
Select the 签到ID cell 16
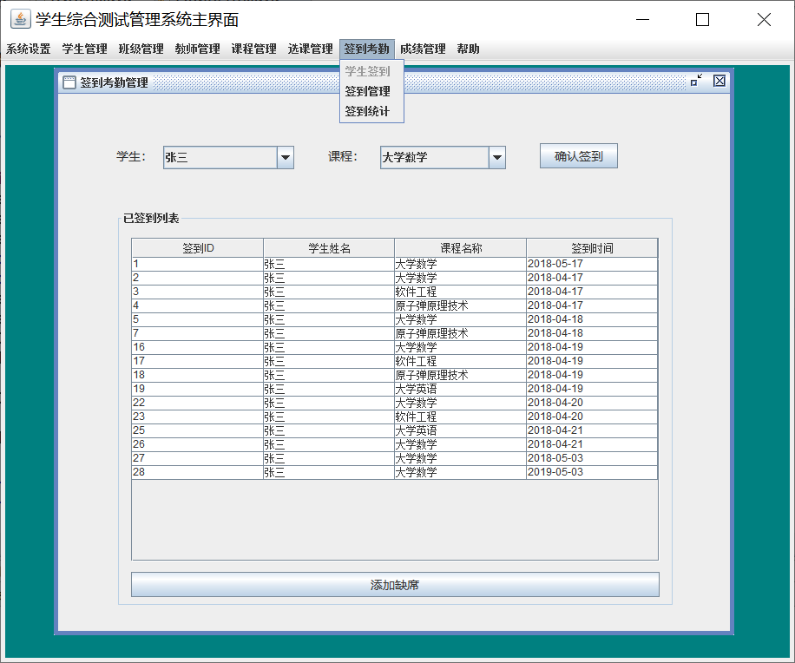(197, 347)
